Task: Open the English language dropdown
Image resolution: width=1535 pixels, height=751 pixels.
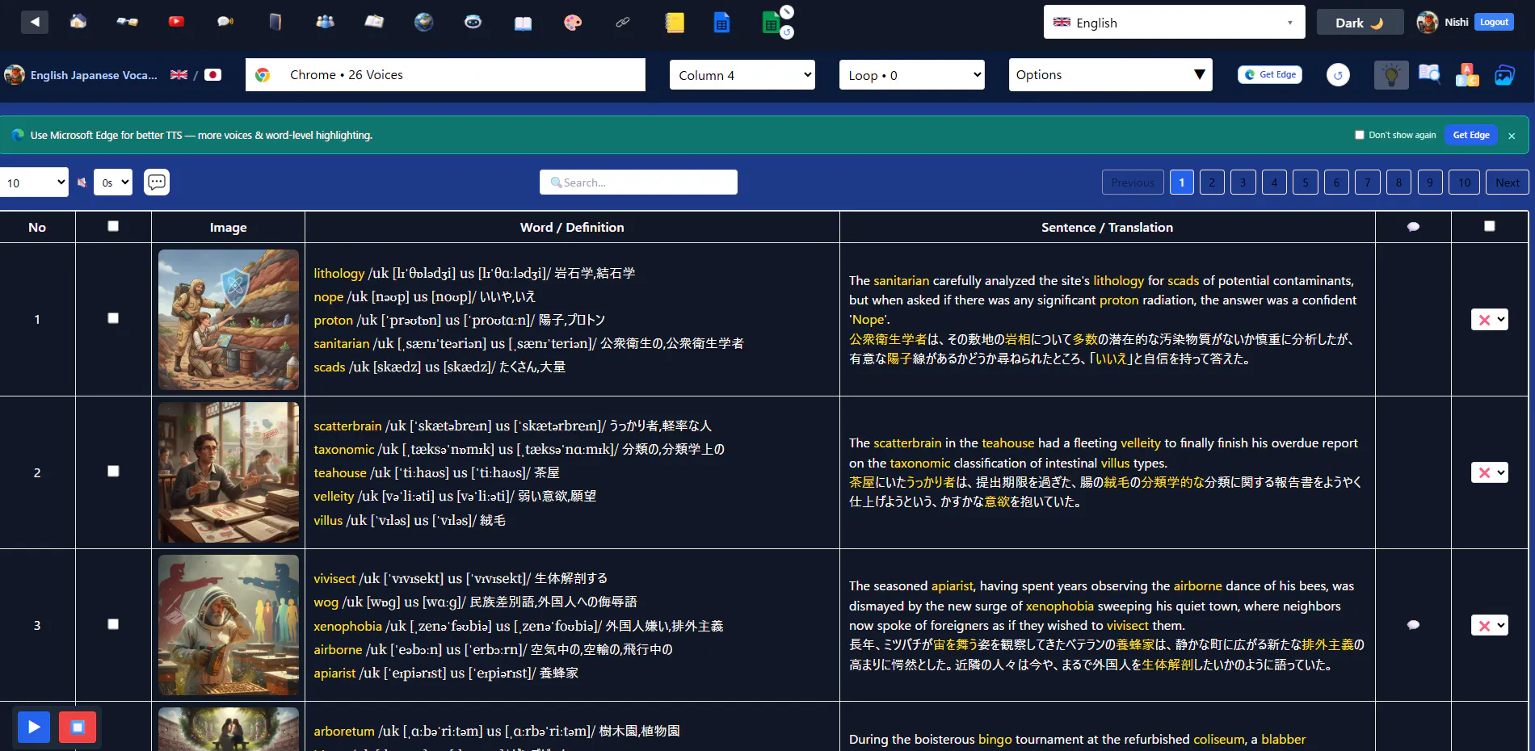Action: click(1174, 23)
